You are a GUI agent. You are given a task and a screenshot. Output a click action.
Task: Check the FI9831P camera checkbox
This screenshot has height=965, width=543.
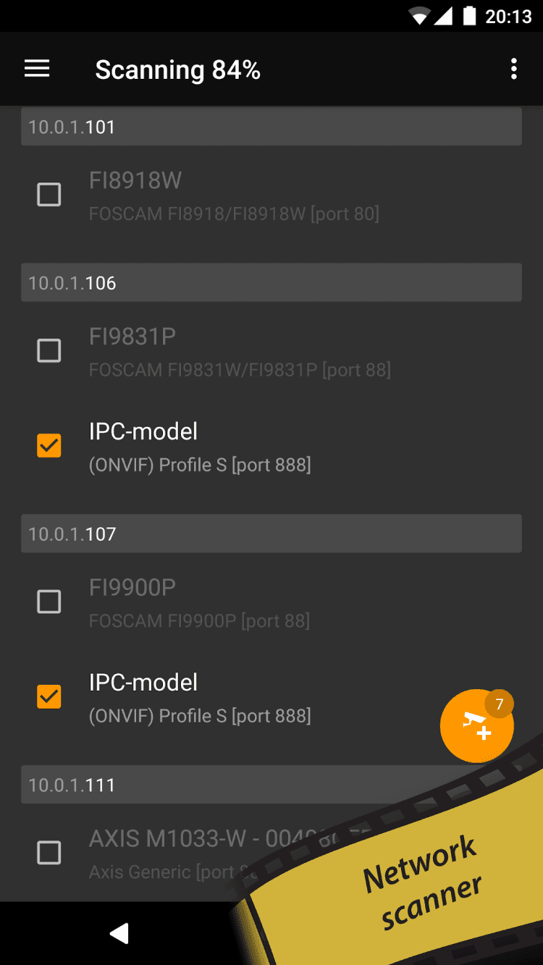(49, 351)
